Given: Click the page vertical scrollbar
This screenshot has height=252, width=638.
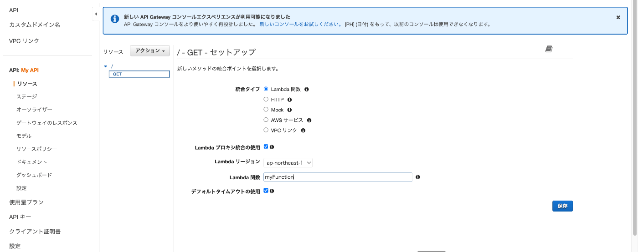Looking at the screenshot, I should click(x=635, y=118).
